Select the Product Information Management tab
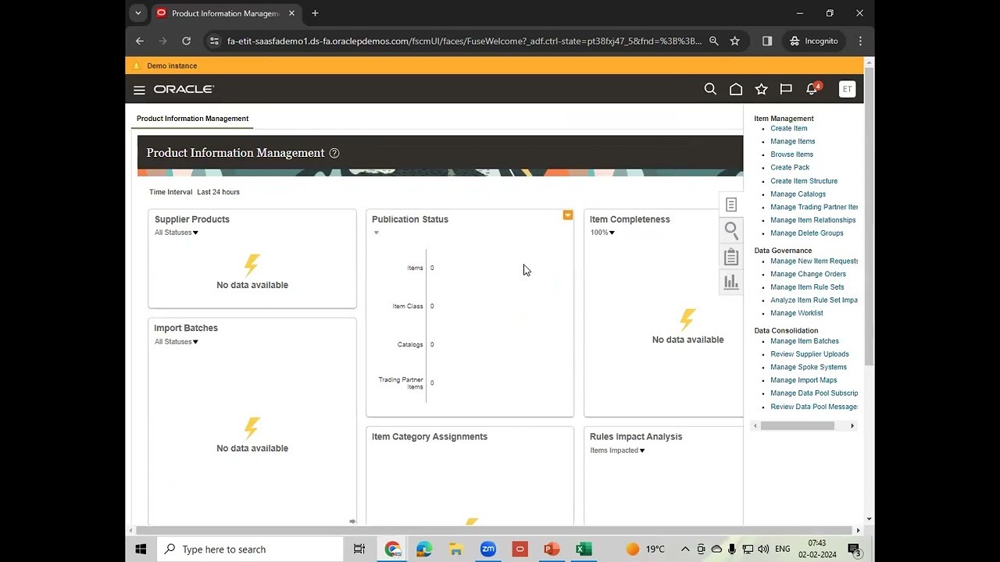The width and height of the screenshot is (1000, 562). 192,119
